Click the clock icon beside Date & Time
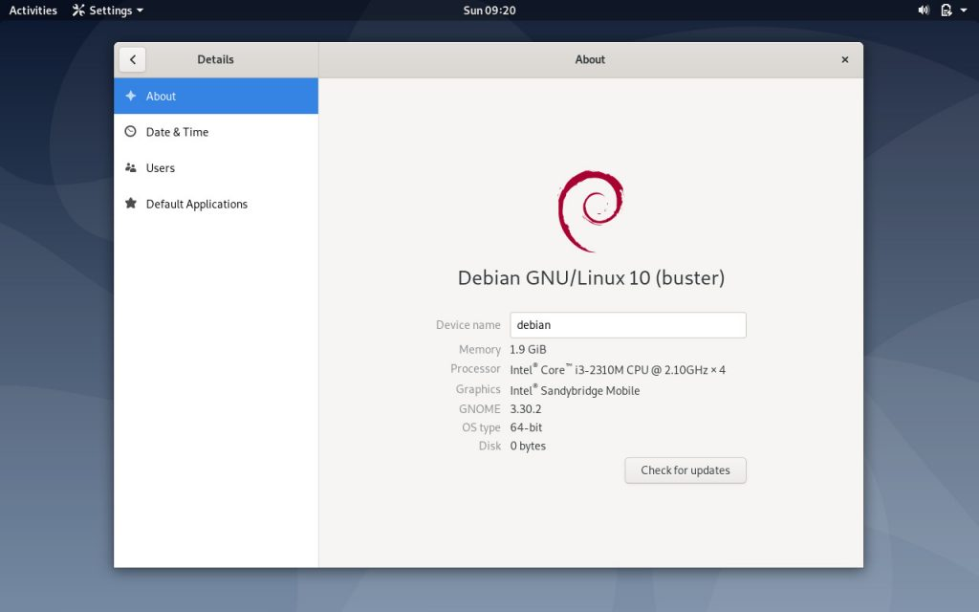 (x=131, y=132)
